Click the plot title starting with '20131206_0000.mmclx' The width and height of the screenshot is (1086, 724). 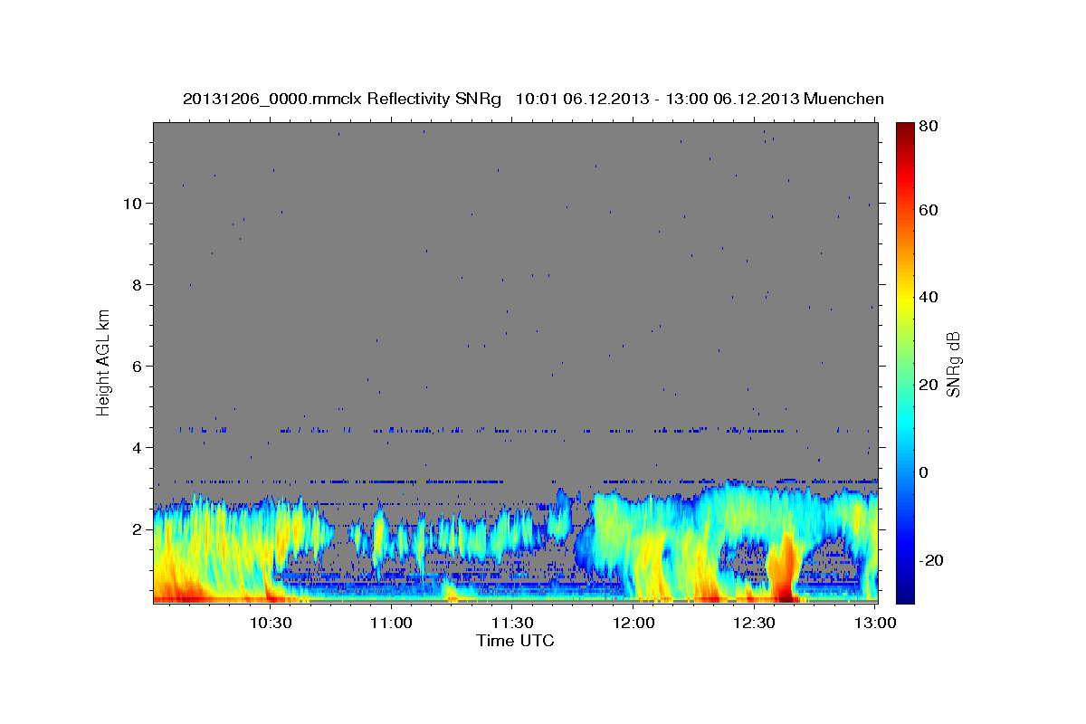(x=533, y=100)
